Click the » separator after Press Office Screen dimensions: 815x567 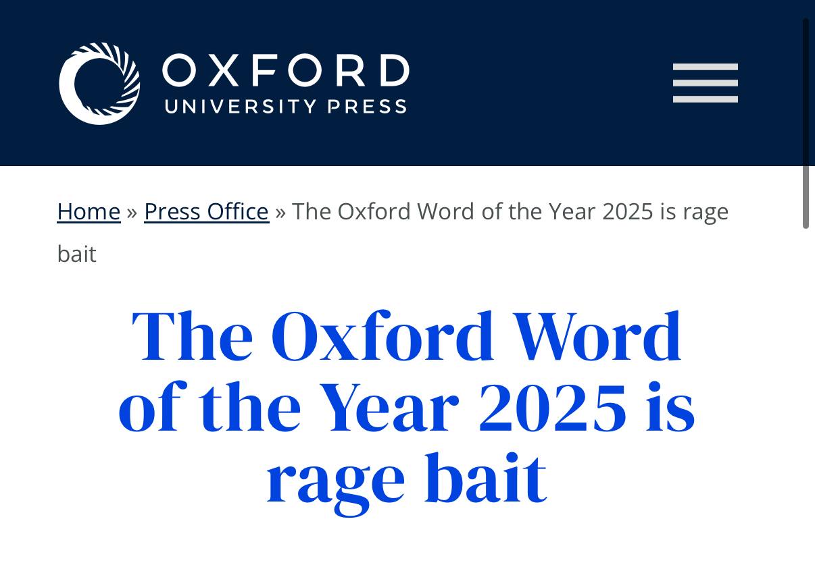coord(280,212)
